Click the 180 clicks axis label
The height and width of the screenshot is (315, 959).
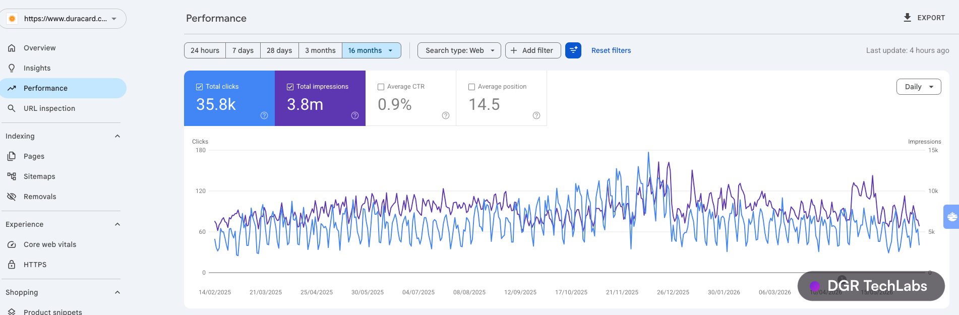pyautogui.click(x=201, y=150)
